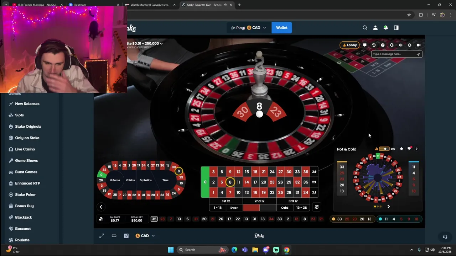Viewport: 456px width, 256px height.
Task: Click the chips icon next to Balance
Action: click(101, 219)
